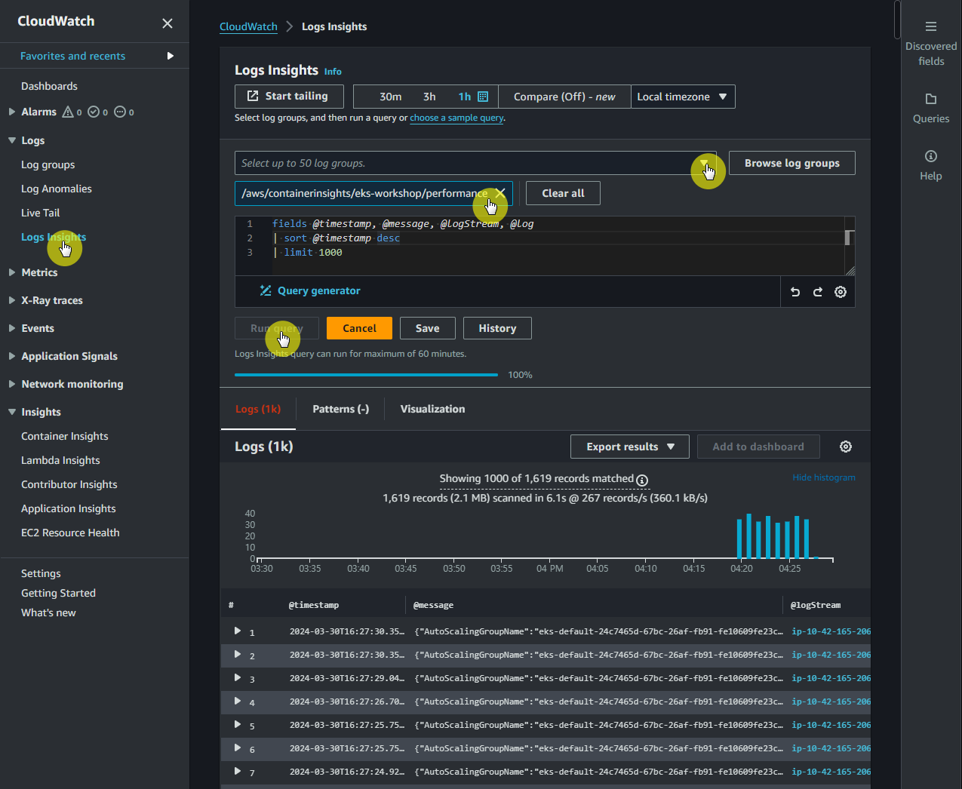
Task: Select the 30m time range
Action: coord(391,97)
